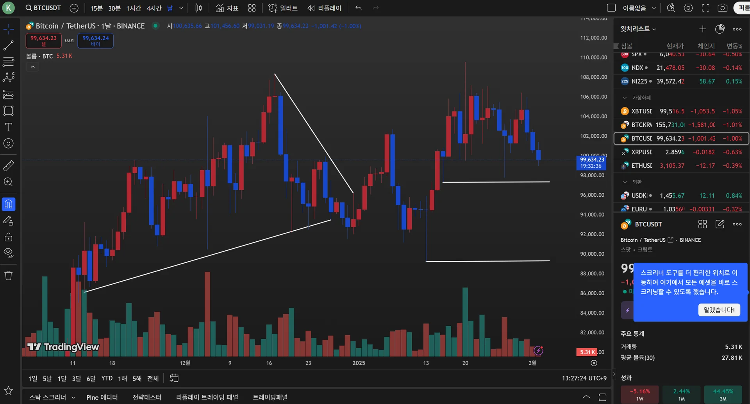Select ETHUSD in the watchlist
Screen dimensions: 750x404
pos(682,166)
